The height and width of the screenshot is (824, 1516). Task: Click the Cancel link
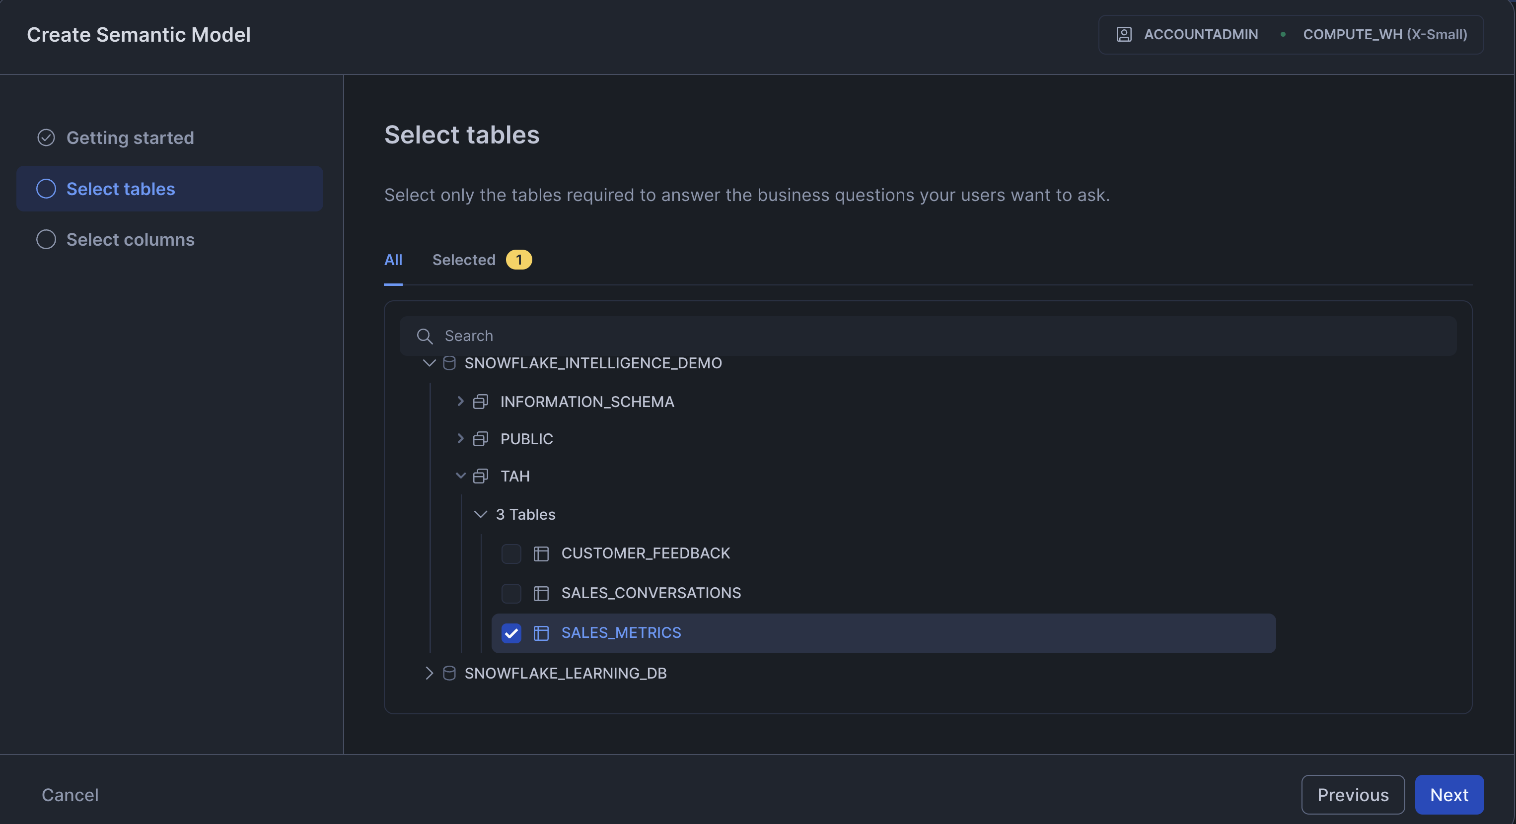coord(70,795)
